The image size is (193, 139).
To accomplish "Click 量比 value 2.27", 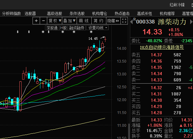I will [188, 136].
